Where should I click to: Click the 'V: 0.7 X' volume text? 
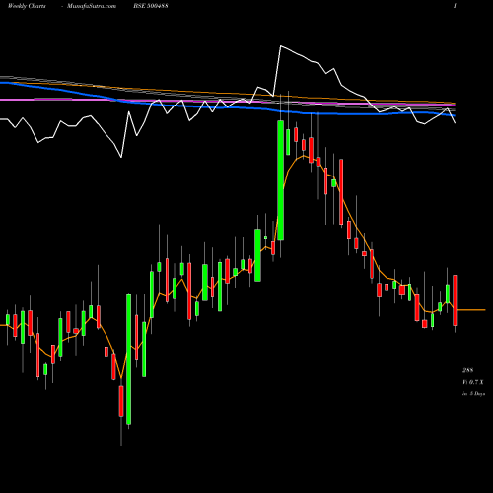tap(473, 382)
